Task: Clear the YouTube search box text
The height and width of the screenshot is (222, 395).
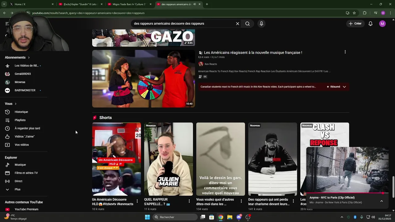Action: 238,23
